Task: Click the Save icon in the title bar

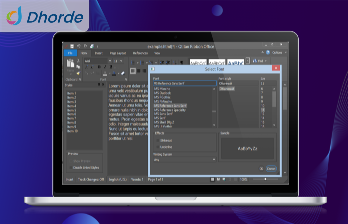Action: click(x=72, y=46)
